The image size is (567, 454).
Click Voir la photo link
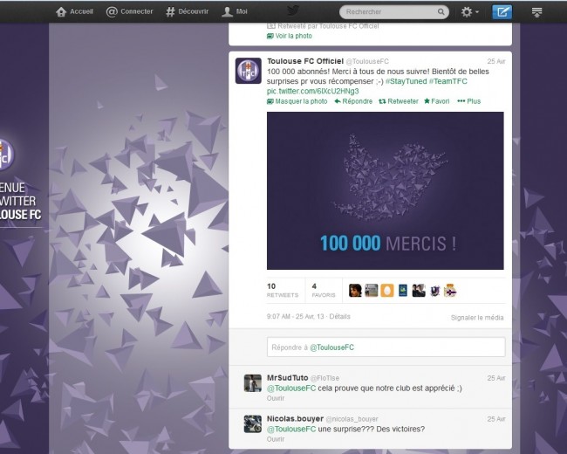290,36
